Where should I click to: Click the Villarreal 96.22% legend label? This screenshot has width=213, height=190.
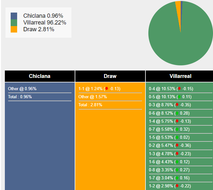pyautogui.click(x=45, y=23)
